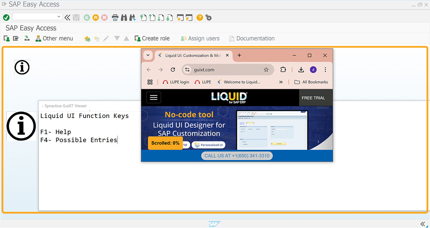Click the Create New Session icon

[x=180, y=17]
